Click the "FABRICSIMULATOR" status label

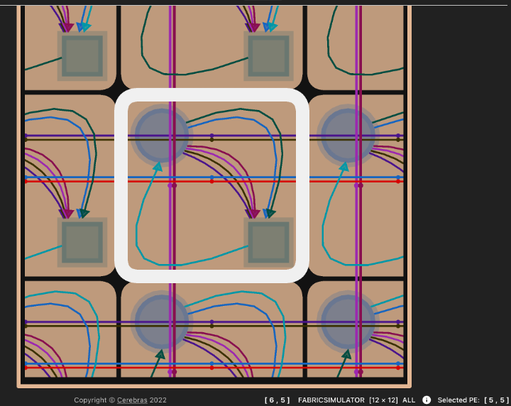coord(331,400)
